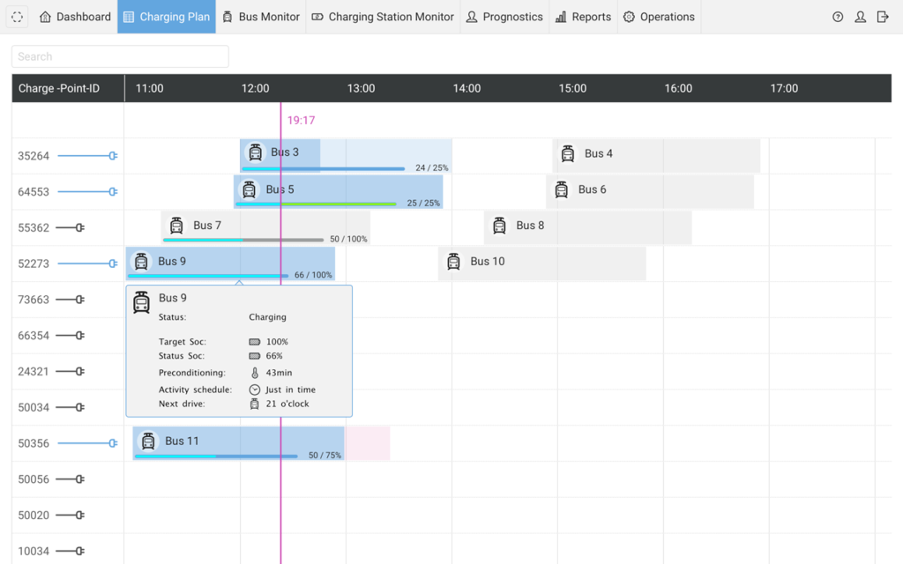Focus the Search input field
Viewport: 903px width, 564px height.
120,56
